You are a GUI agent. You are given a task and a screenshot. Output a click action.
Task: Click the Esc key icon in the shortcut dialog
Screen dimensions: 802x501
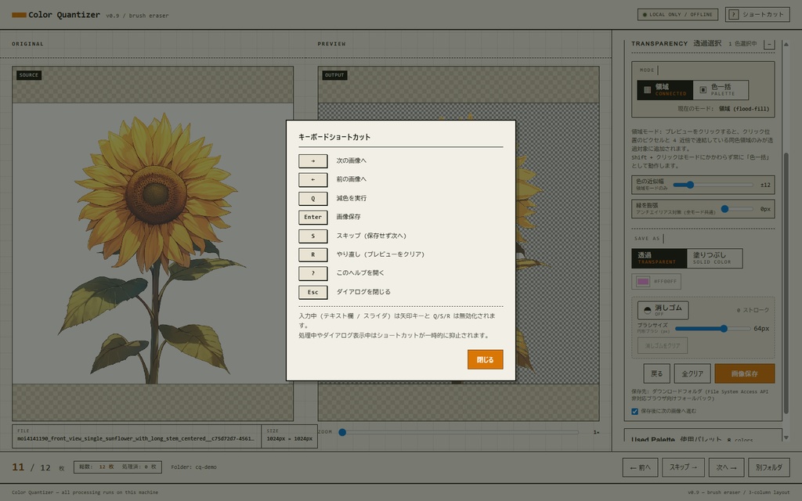coord(312,292)
